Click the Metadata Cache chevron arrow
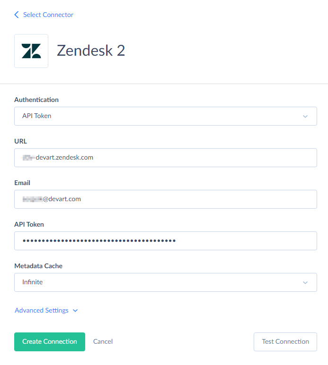This screenshot has height=365, width=328. (305, 282)
